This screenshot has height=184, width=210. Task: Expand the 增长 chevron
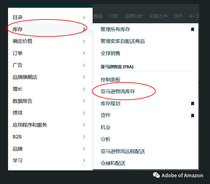(84, 89)
